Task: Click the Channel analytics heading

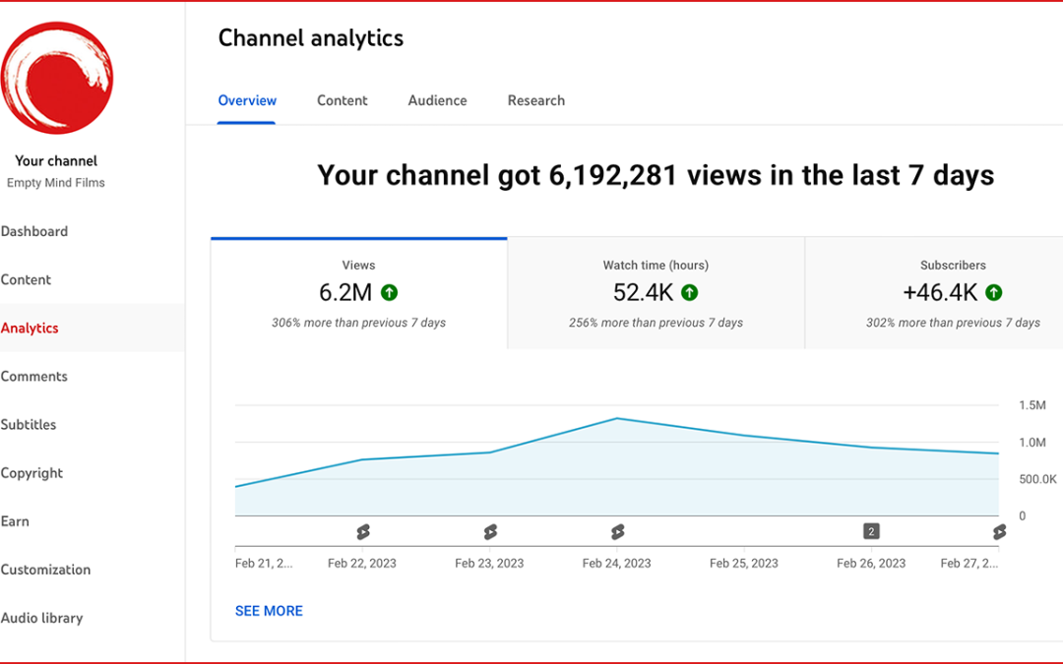Action: tap(310, 38)
